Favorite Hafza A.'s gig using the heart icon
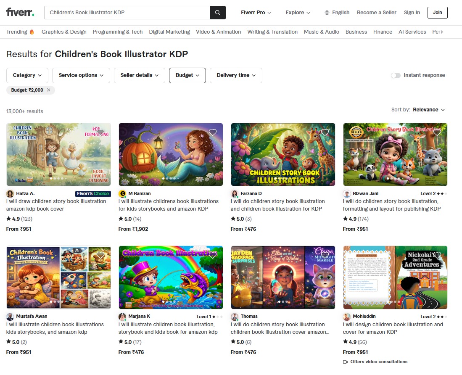 [100, 132]
